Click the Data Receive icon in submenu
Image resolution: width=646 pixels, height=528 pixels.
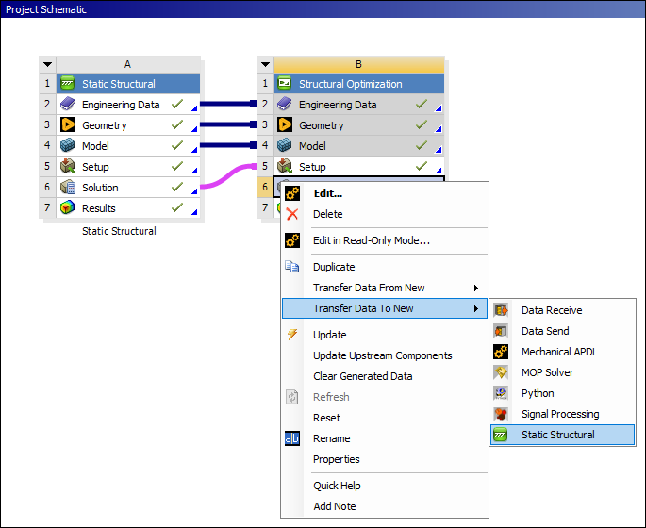coord(501,310)
